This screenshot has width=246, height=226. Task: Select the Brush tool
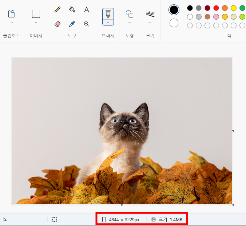point(108,14)
